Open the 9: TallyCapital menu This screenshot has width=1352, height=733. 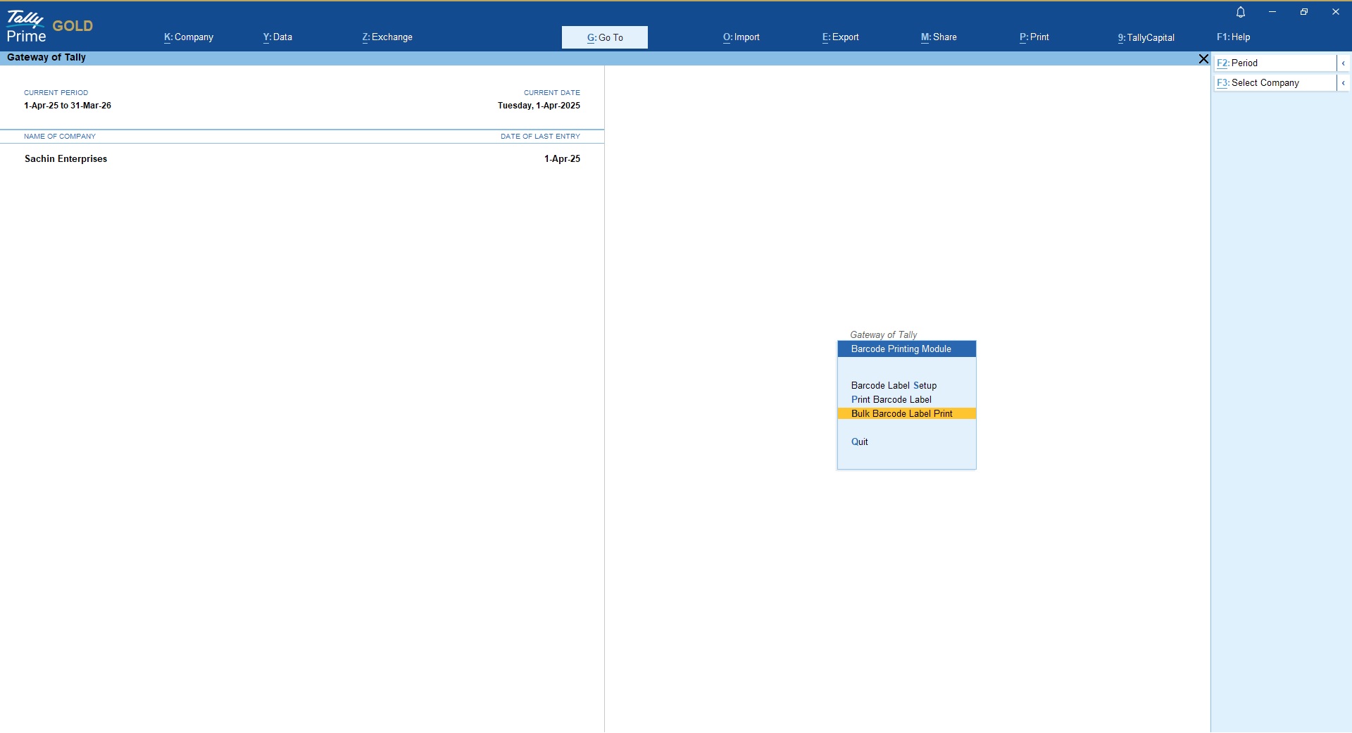(x=1146, y=37)
